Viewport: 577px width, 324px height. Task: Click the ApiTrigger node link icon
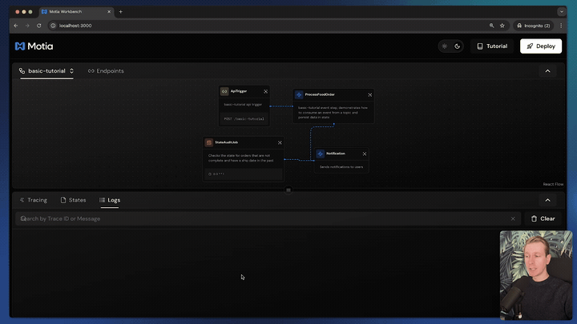tap(224, 91)
